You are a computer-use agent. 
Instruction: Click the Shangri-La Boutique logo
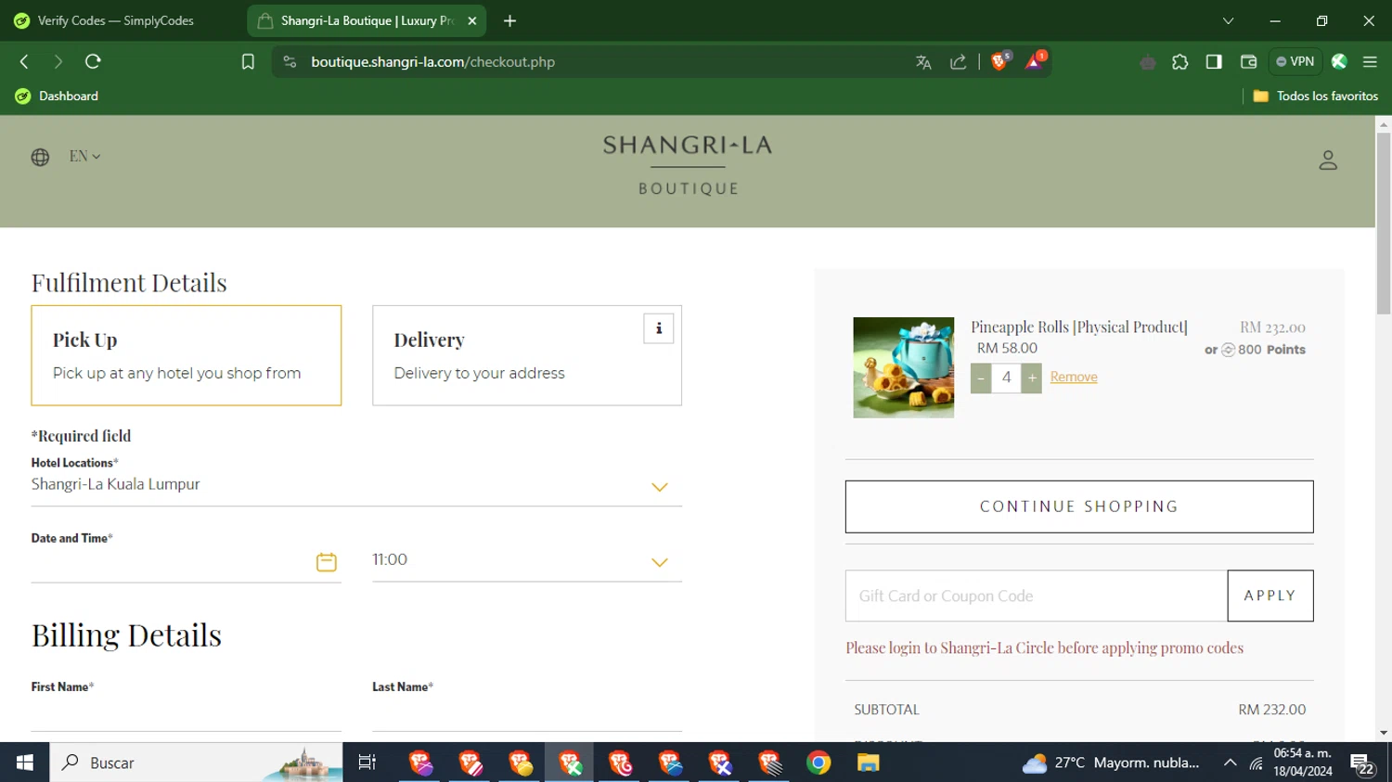688,165
